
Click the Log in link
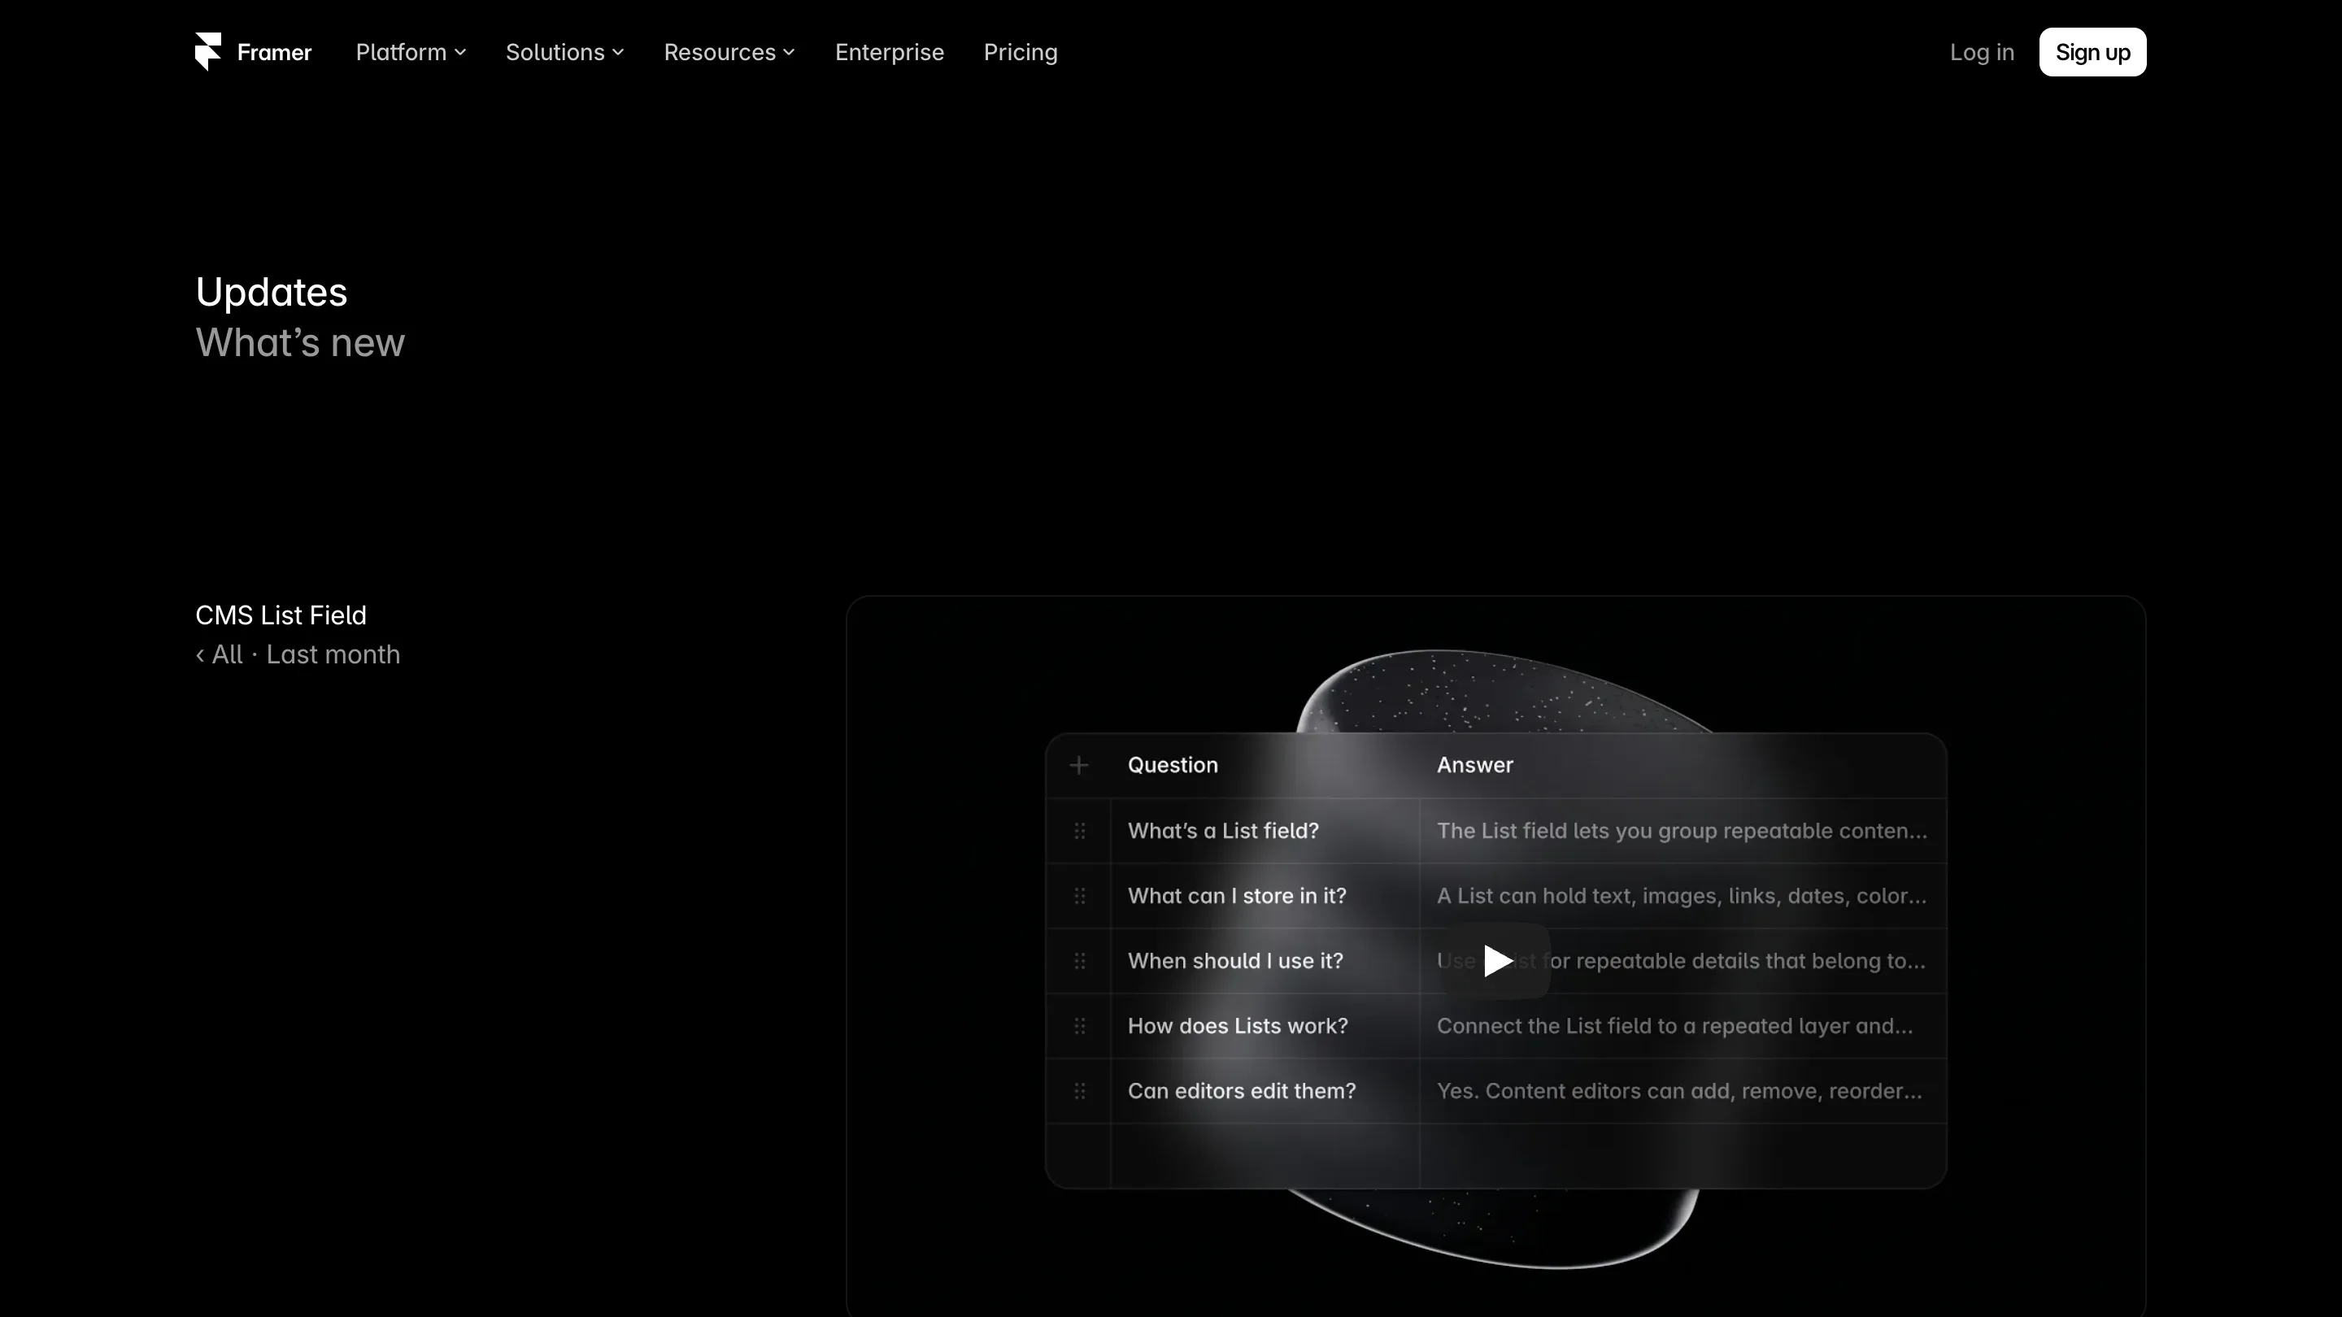(x=1981, y=52)
